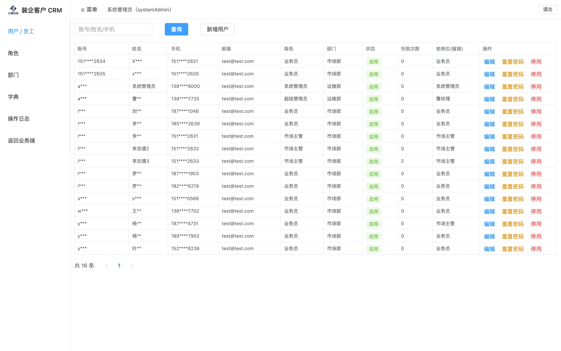Disable user with phone 187****4731

pos(536,224)
